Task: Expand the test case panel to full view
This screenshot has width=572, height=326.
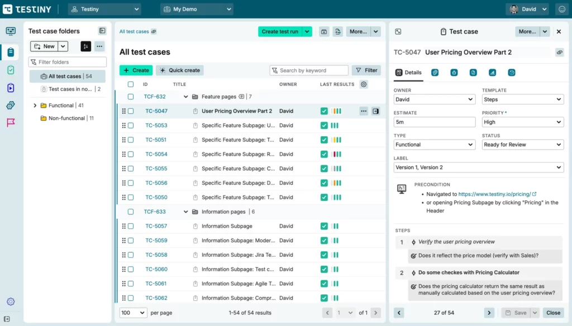Action: [398, 32]
